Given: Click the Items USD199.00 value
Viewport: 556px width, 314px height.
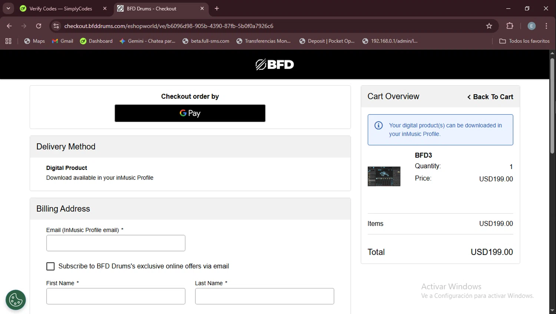Looking at the screenshot, I should point(496,224).
